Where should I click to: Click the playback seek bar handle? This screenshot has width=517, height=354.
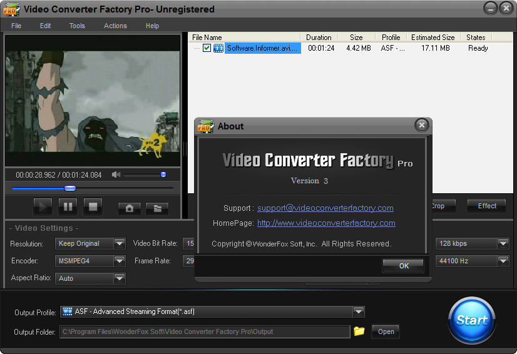click(70, 188)
